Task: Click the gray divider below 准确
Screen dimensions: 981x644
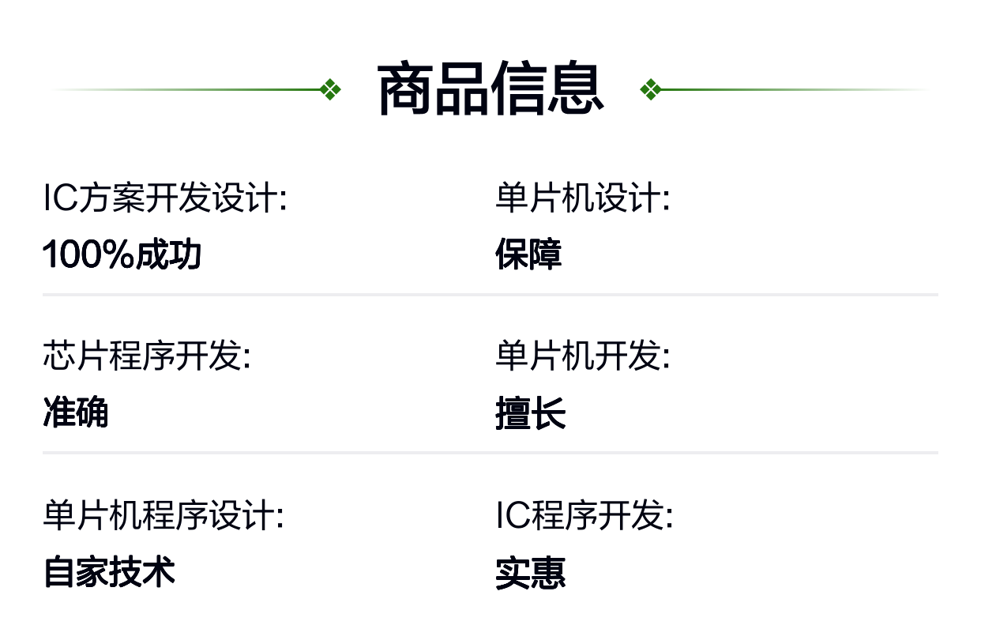Action: 490,453
